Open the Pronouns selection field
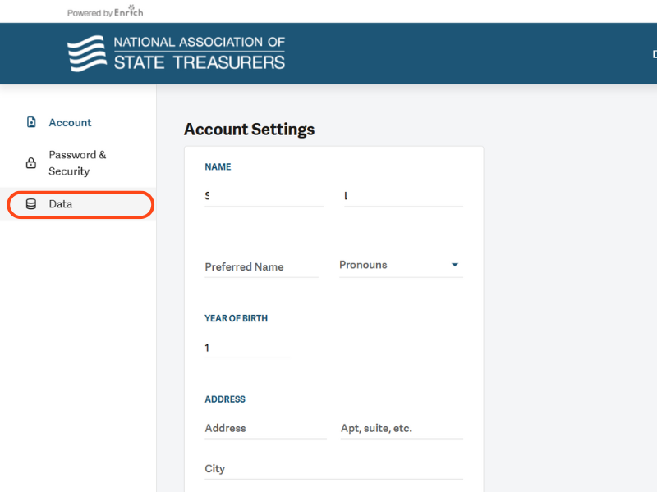 tap(394, 265)
